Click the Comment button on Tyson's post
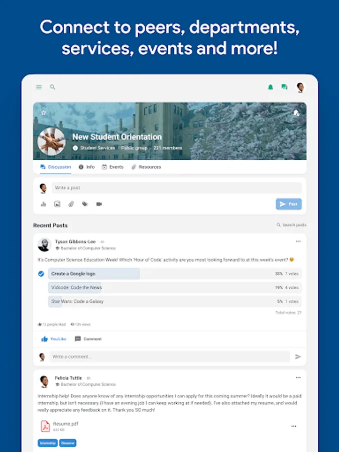339x452 pixels. [88, 339]
